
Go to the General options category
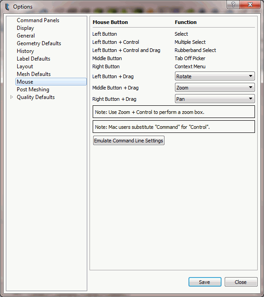(26, 36)
